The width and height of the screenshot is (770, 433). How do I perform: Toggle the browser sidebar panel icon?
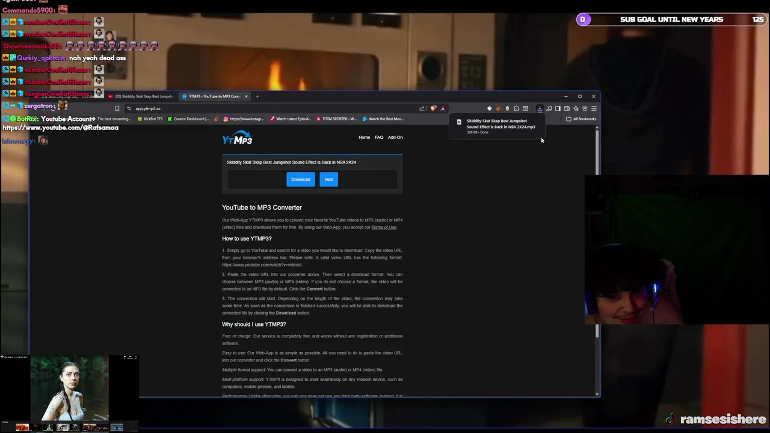point(558,109)
